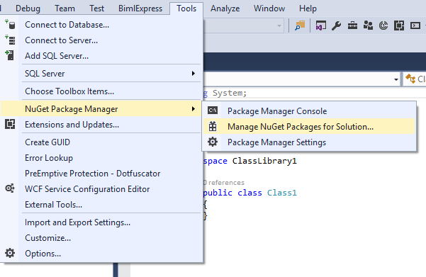Viewport: 426px width, 277px height.
Task: Click the Team people toolbar icon
Action: click(368, 26)
